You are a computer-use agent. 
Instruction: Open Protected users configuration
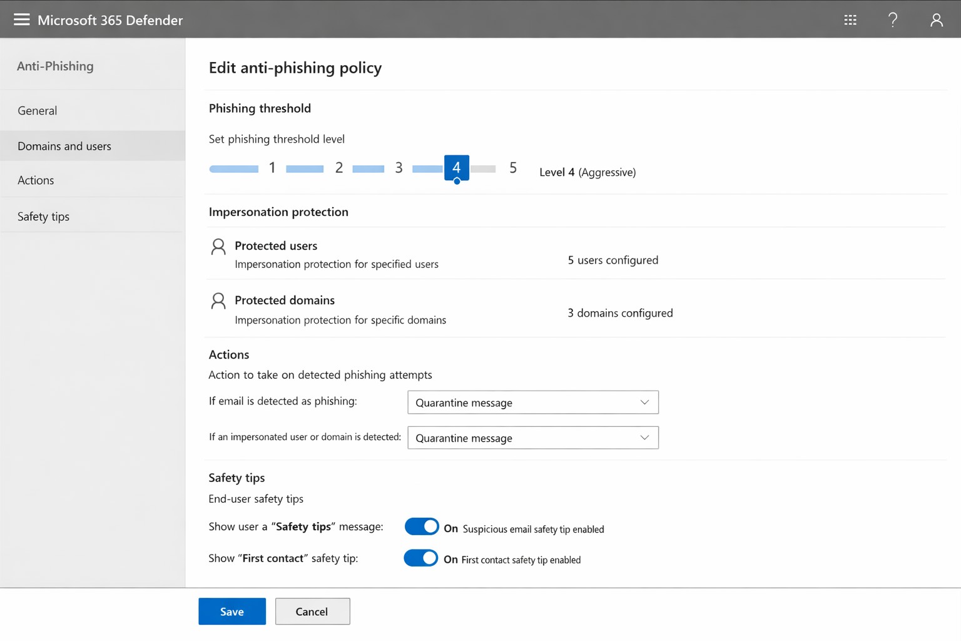[x=276, y=246]
